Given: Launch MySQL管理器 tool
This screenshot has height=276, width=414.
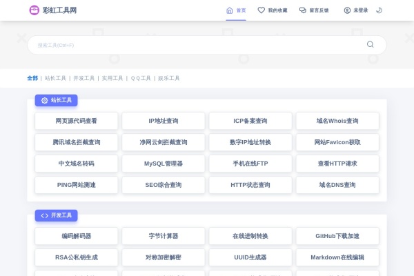Looking at the screenshot, I should [x=164, y=164].
